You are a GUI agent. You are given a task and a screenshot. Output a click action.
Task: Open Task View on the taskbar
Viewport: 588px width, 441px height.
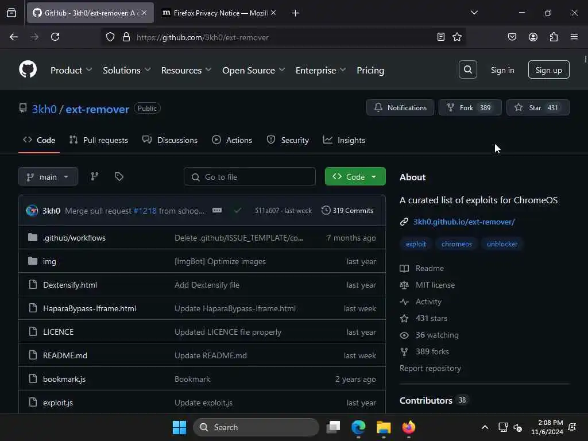coord(333,427)
